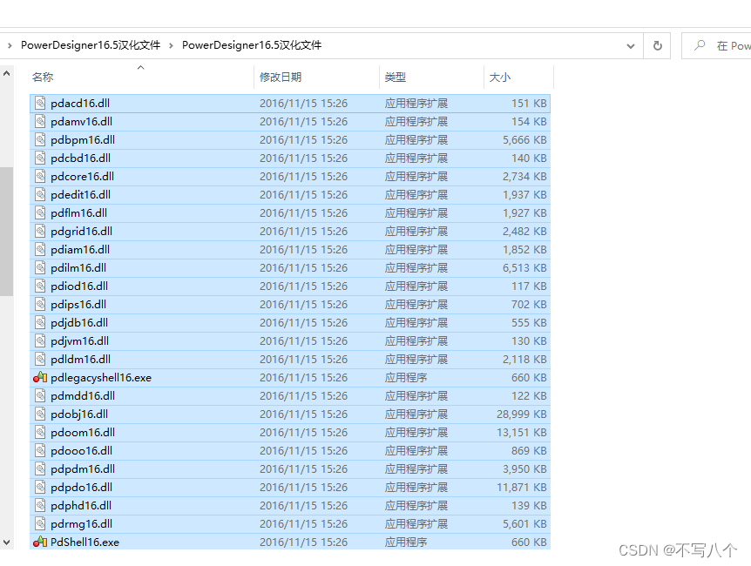Click the search magnifier icon
The image size is (751, 566).
pyautogui.click(x=700, y=45)
